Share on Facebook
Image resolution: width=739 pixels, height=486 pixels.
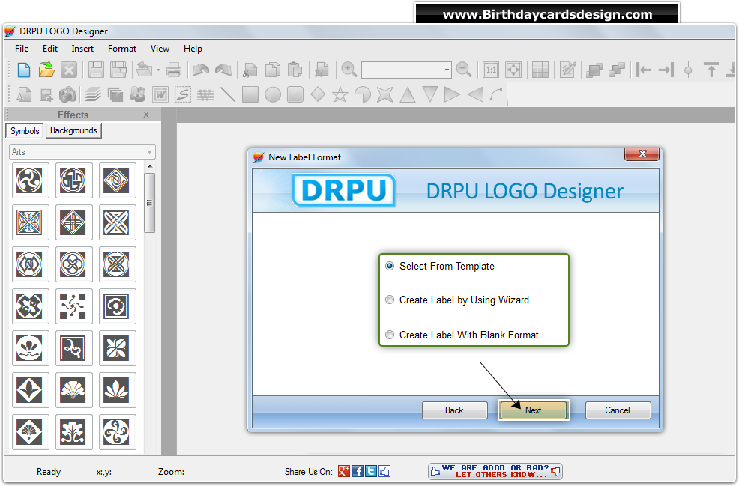[358, 471]
